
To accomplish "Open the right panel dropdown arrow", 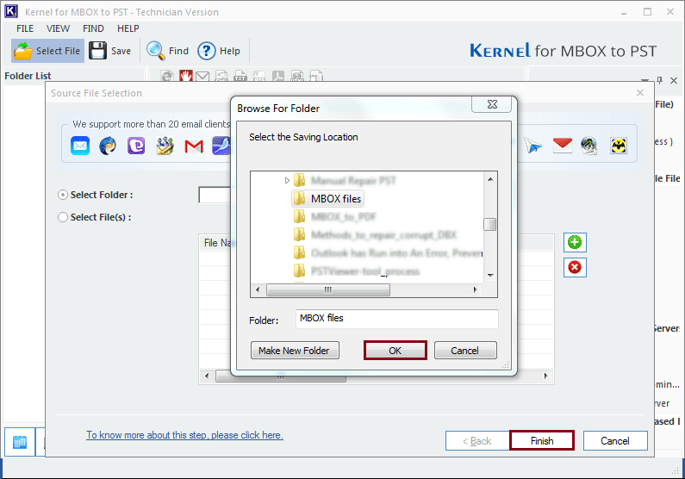I will coord(645,80).
